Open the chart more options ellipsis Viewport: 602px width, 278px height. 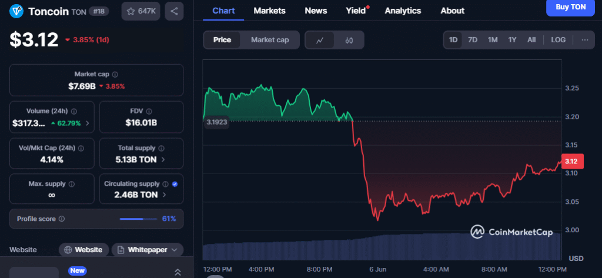(x=585, y=40)
